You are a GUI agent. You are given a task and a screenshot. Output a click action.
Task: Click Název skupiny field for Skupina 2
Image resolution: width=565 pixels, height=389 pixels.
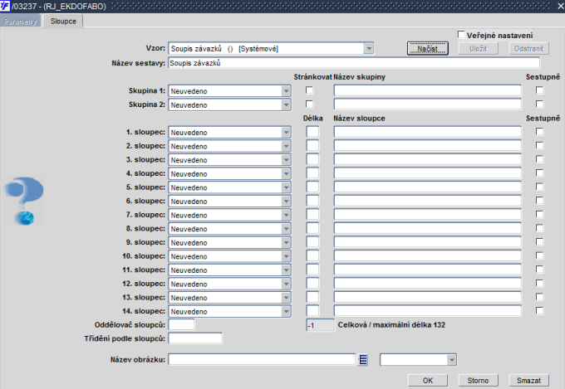click(427, 105)
